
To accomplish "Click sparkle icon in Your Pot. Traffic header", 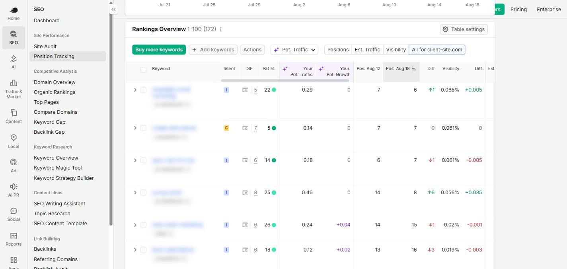I will [x=285, y=69].
